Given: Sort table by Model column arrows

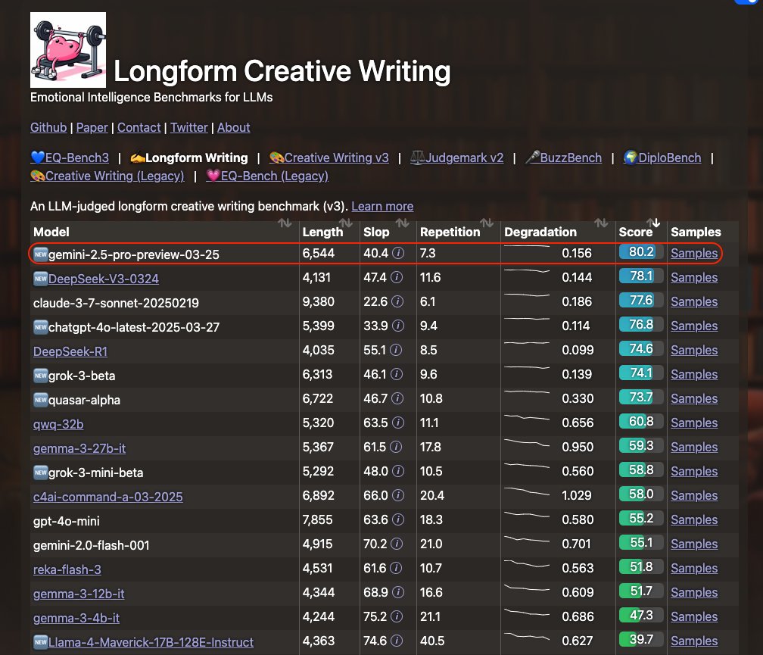Looking at the screenshot, I should (x=285, y=223).
